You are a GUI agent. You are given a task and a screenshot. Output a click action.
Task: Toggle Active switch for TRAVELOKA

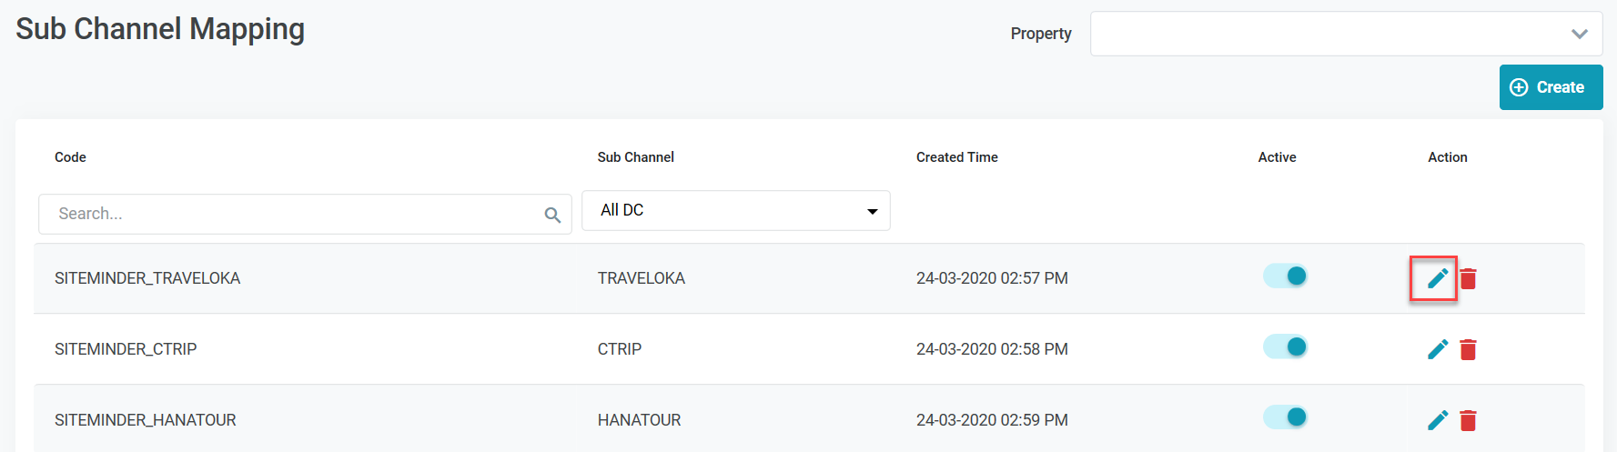(1285, 276)
